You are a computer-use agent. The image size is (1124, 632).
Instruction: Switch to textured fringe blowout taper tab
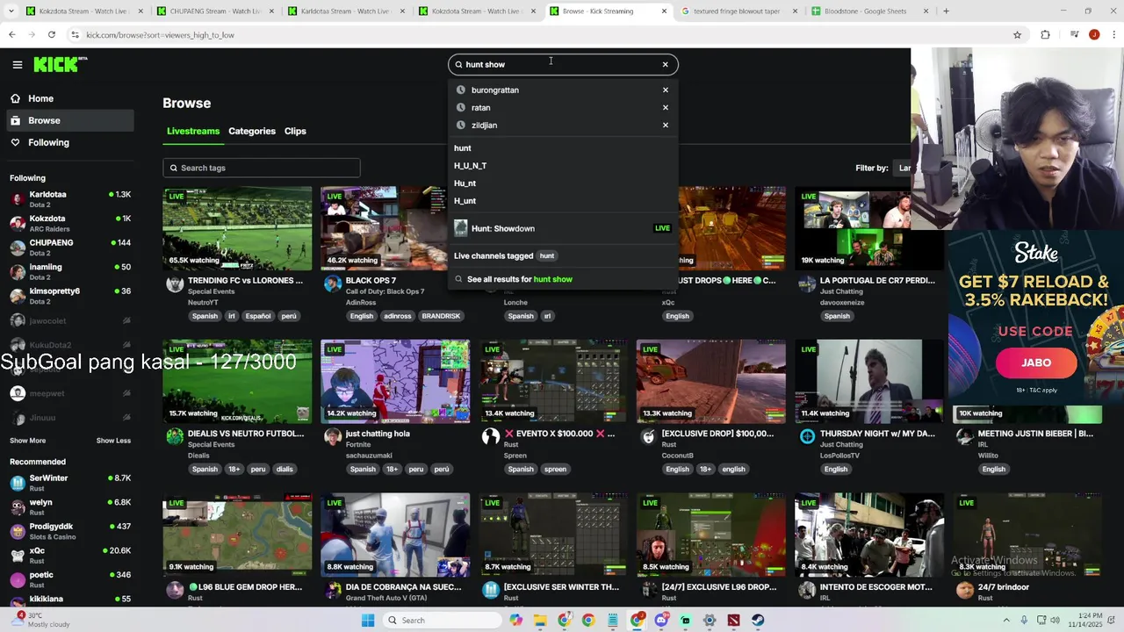[738, 11]
